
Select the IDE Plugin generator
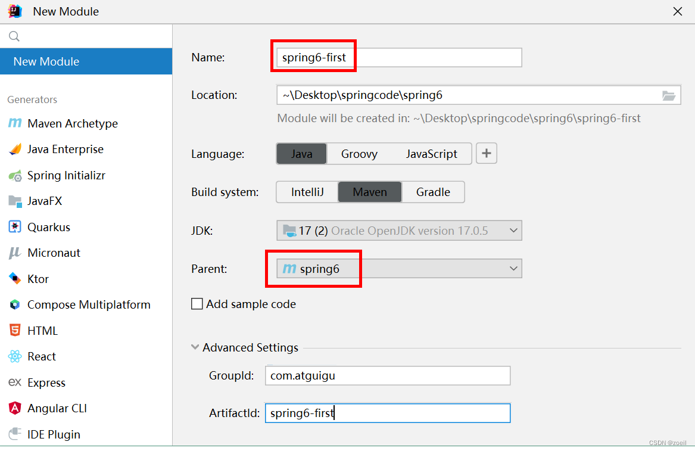point(86,434)
